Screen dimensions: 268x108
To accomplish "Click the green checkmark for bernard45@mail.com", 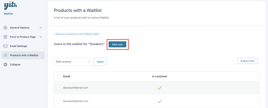I will [160, 101].
